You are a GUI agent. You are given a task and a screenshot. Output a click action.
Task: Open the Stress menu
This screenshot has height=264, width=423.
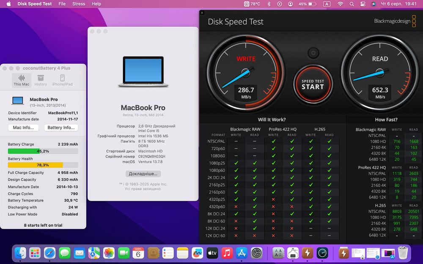(79, 4)
